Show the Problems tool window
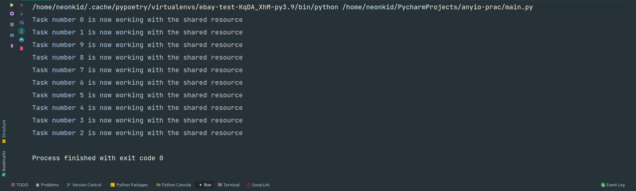 [47, 185]
